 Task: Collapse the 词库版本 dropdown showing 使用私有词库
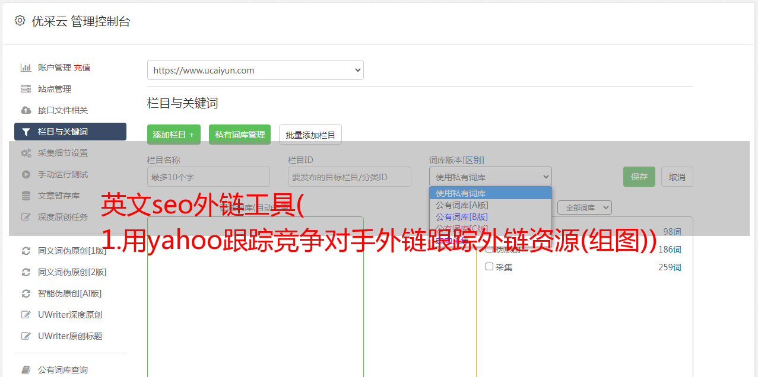(x=490, y=177)
